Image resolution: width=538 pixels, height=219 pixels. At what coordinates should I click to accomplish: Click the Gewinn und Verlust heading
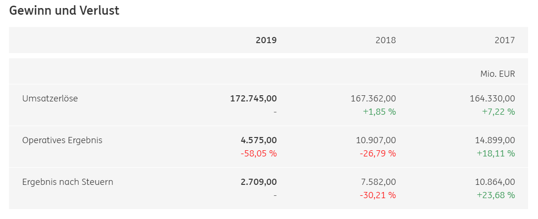tap(64, 10)
